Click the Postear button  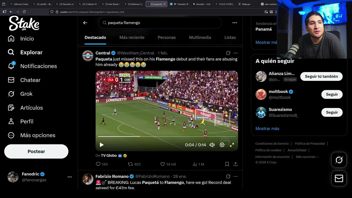(36, 152)
